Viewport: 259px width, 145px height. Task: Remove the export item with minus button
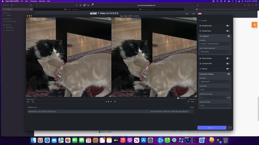pyautogui.click(x=192, y=112)
